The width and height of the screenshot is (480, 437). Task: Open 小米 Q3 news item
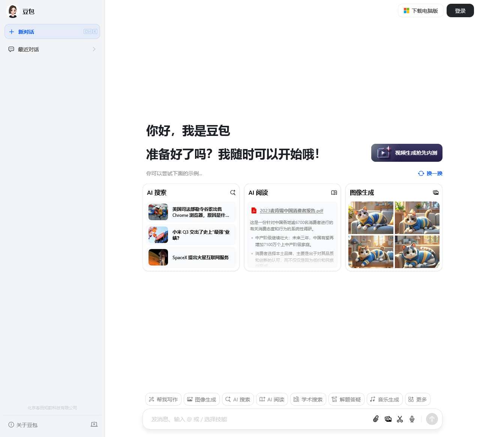(191, 235)
